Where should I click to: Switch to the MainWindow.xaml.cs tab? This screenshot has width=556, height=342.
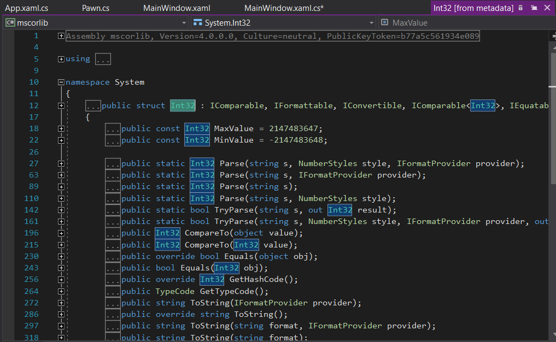coord(284,8)
